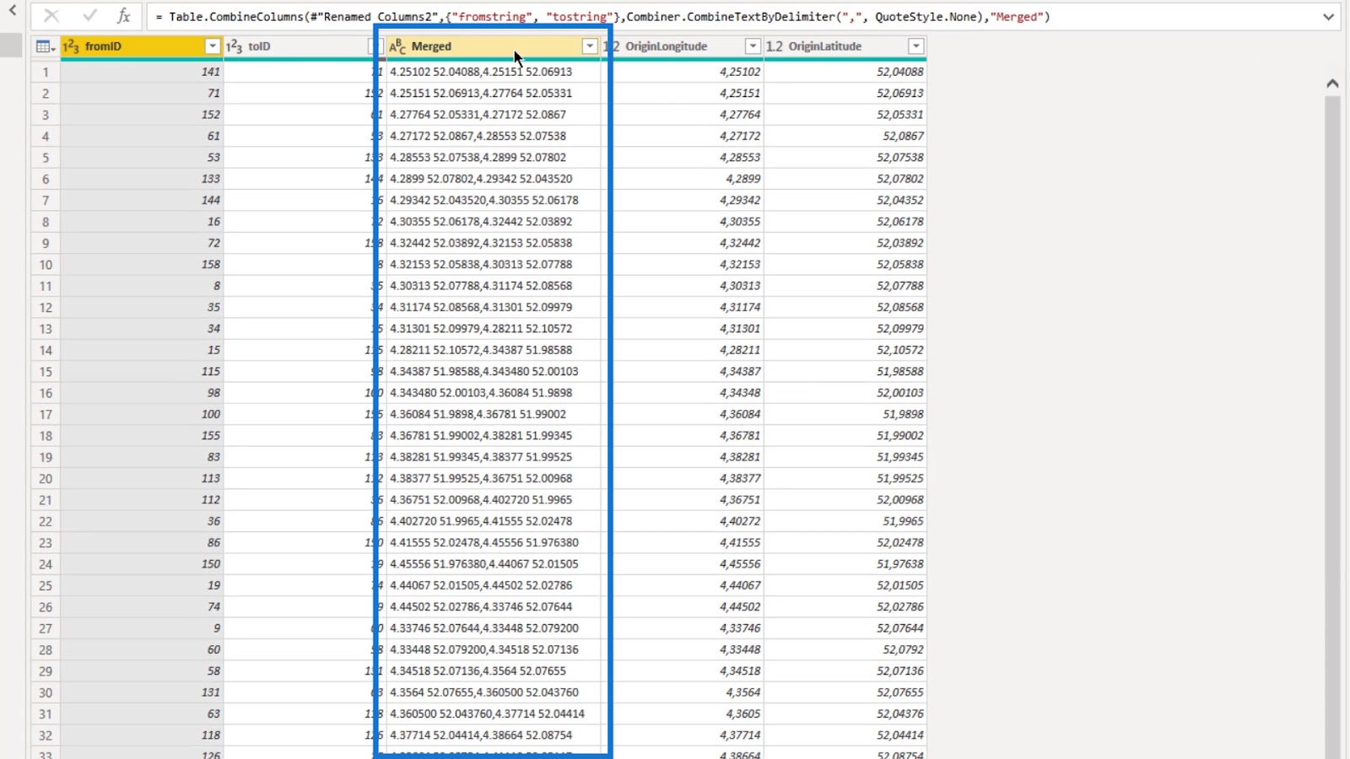
Task: Click fromID cell with value 115
Action: click(x=142, y=372)
